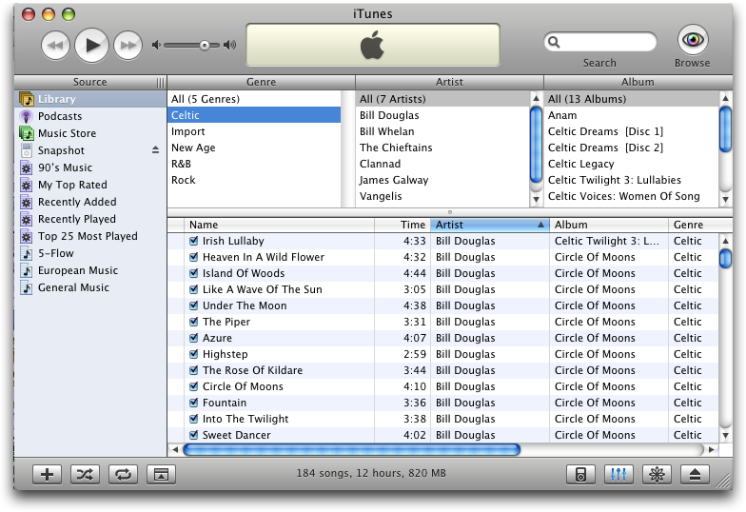The image size is (746, 512).
Task: Click the eject disc button
Action: coord(695,474)
